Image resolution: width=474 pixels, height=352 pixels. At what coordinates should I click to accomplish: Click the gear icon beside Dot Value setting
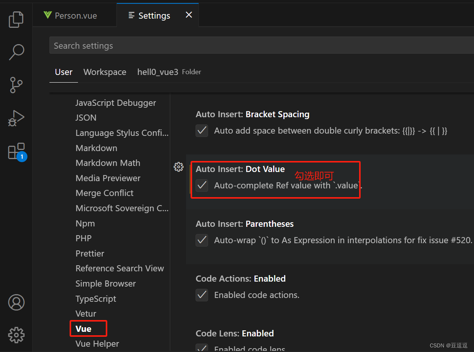178,167
